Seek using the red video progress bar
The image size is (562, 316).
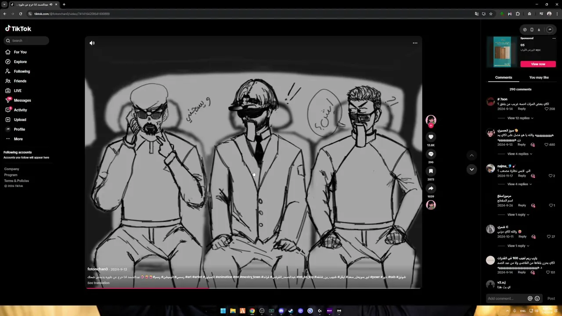(253, 288)
